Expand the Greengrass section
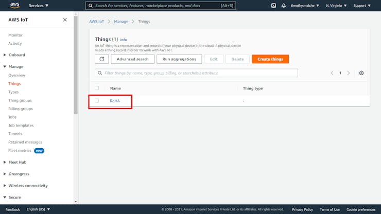 pyautogui.click(x=16, y=174)
